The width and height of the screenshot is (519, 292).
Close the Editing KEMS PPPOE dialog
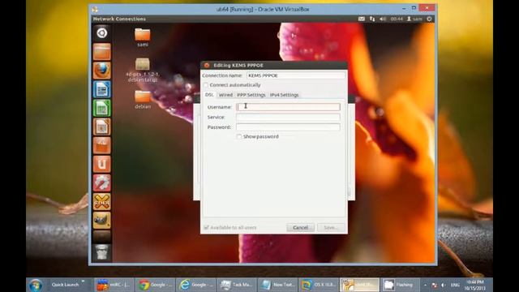tap(207, 65)
